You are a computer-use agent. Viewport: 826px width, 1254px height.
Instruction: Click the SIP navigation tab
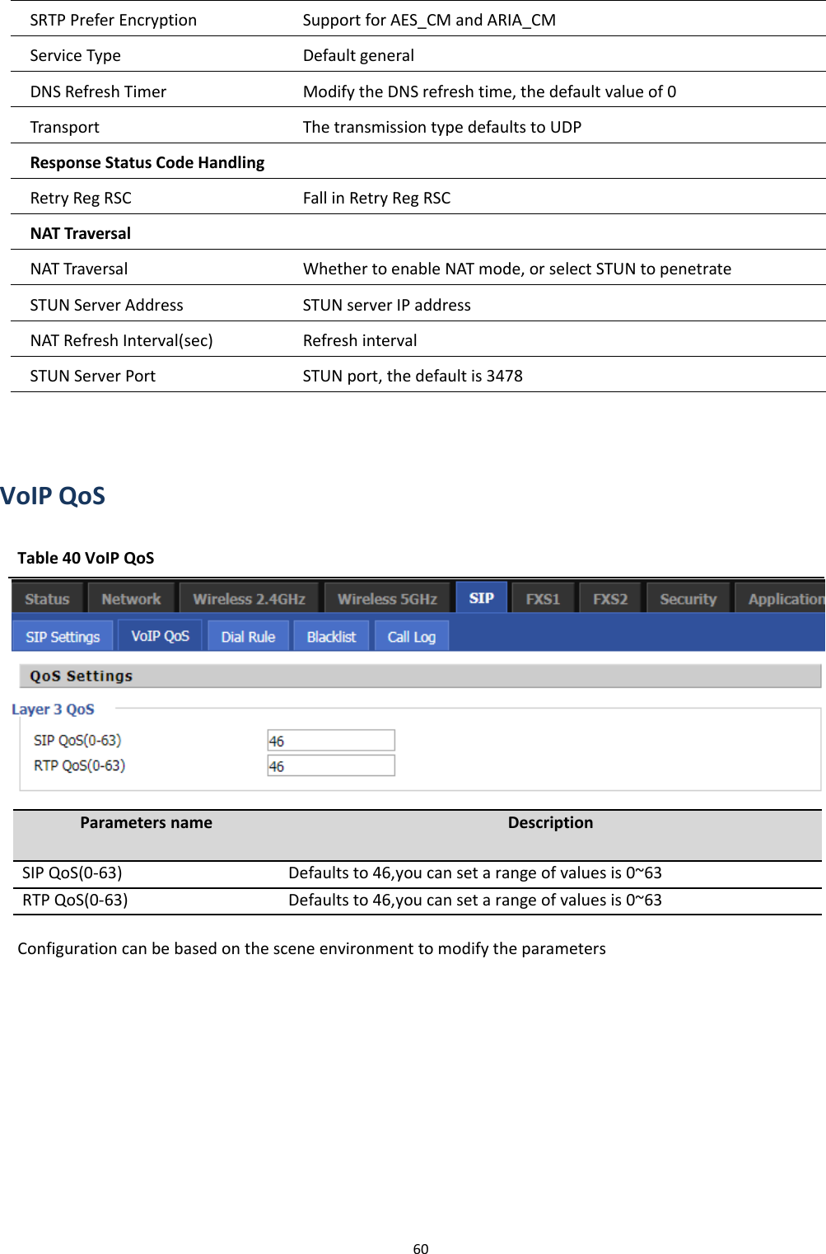coord(481,597)
